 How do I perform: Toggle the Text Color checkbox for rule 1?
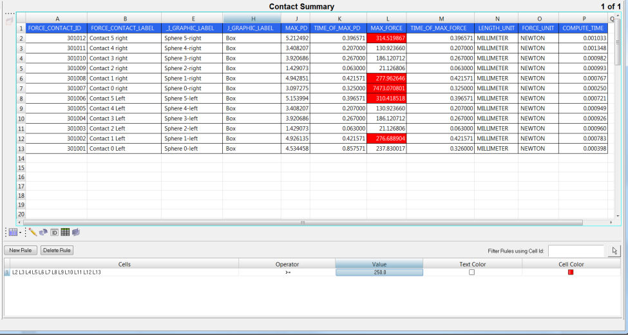[x=471, y=272]
